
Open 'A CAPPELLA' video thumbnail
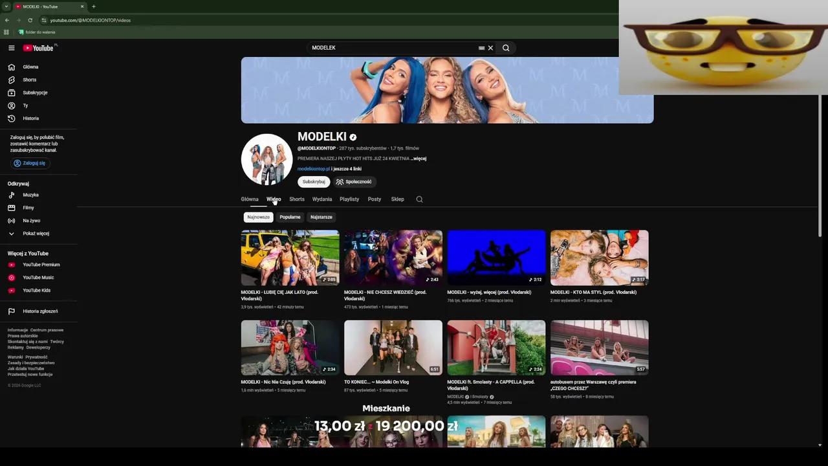(x=496, y=348)
